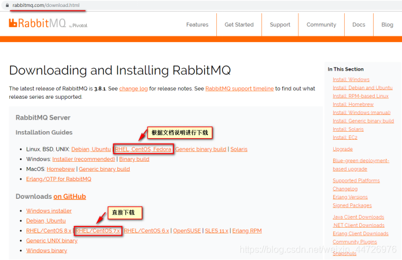Open MacOS Generic binary build link

click(104, 169)
